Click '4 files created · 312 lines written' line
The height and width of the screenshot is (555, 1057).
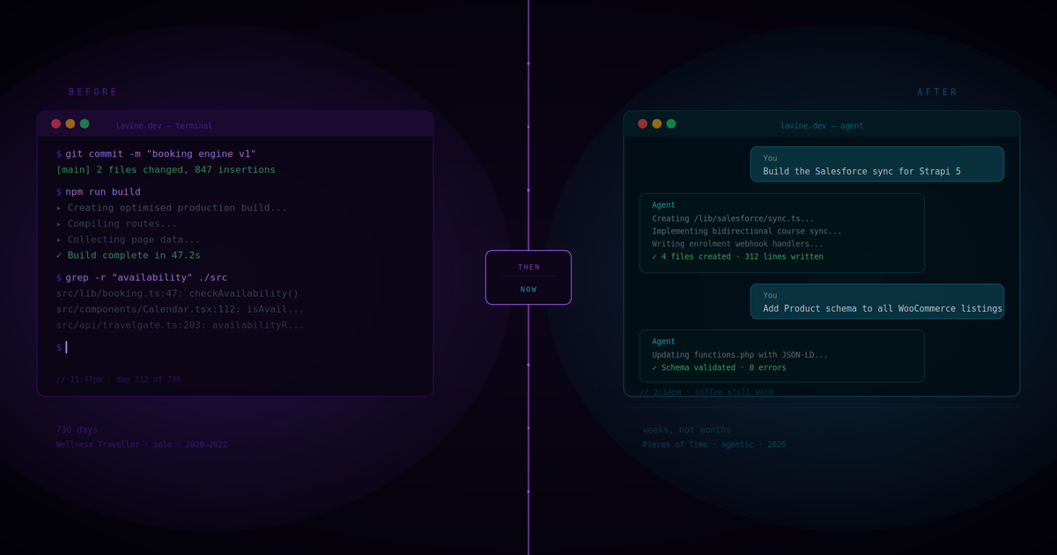click(738, 257)
